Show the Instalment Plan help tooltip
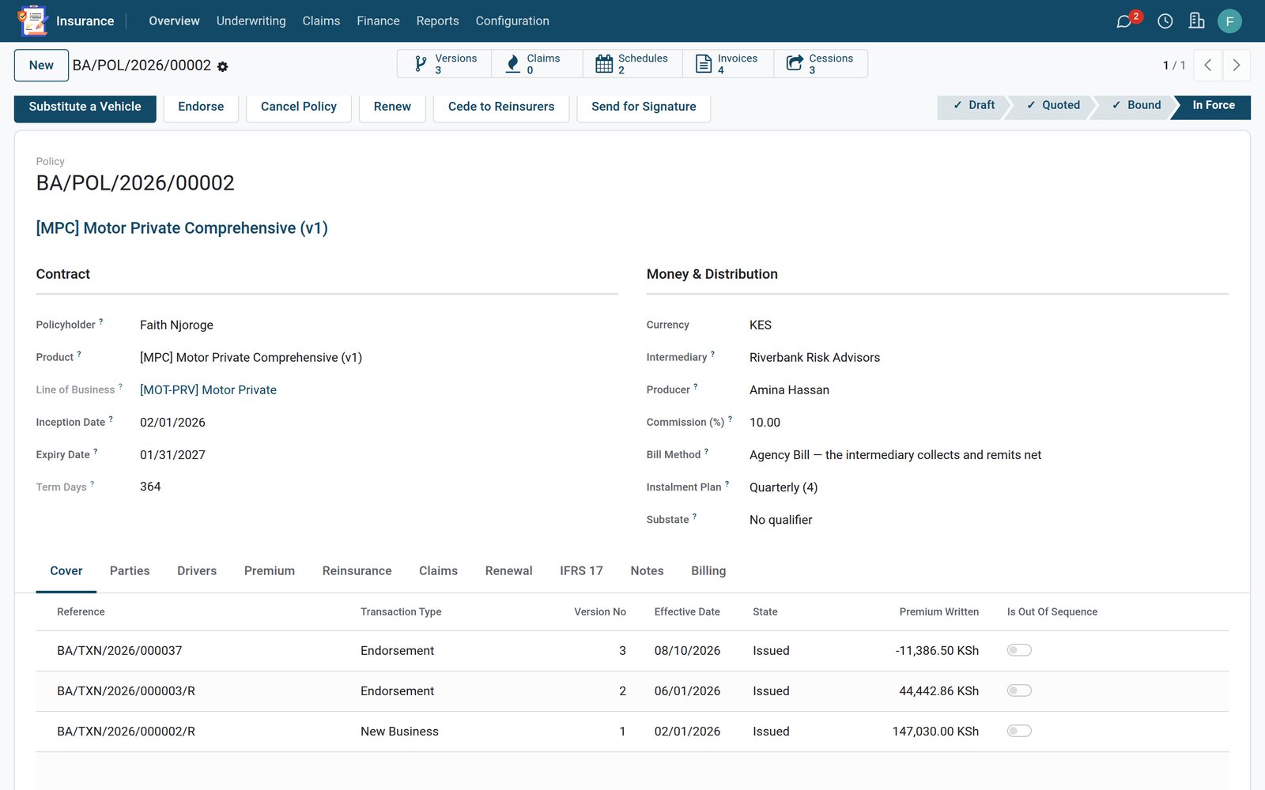1265x790 pixels. [727, 483]
